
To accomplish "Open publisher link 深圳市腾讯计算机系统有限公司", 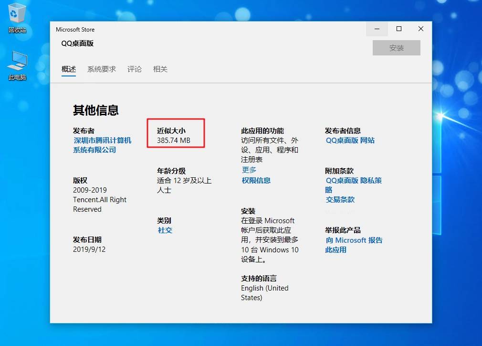I will click(x=102, y=145).
